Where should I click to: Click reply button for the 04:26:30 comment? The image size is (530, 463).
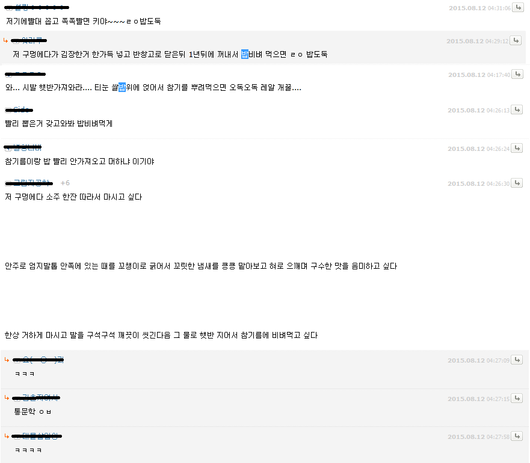click(x=517, y=183)
